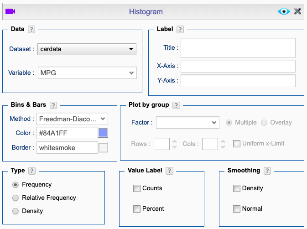Increase Cols with up arrow
This screenshot has width=307, height=229.
pyautogui.click(x=223, y=141)
